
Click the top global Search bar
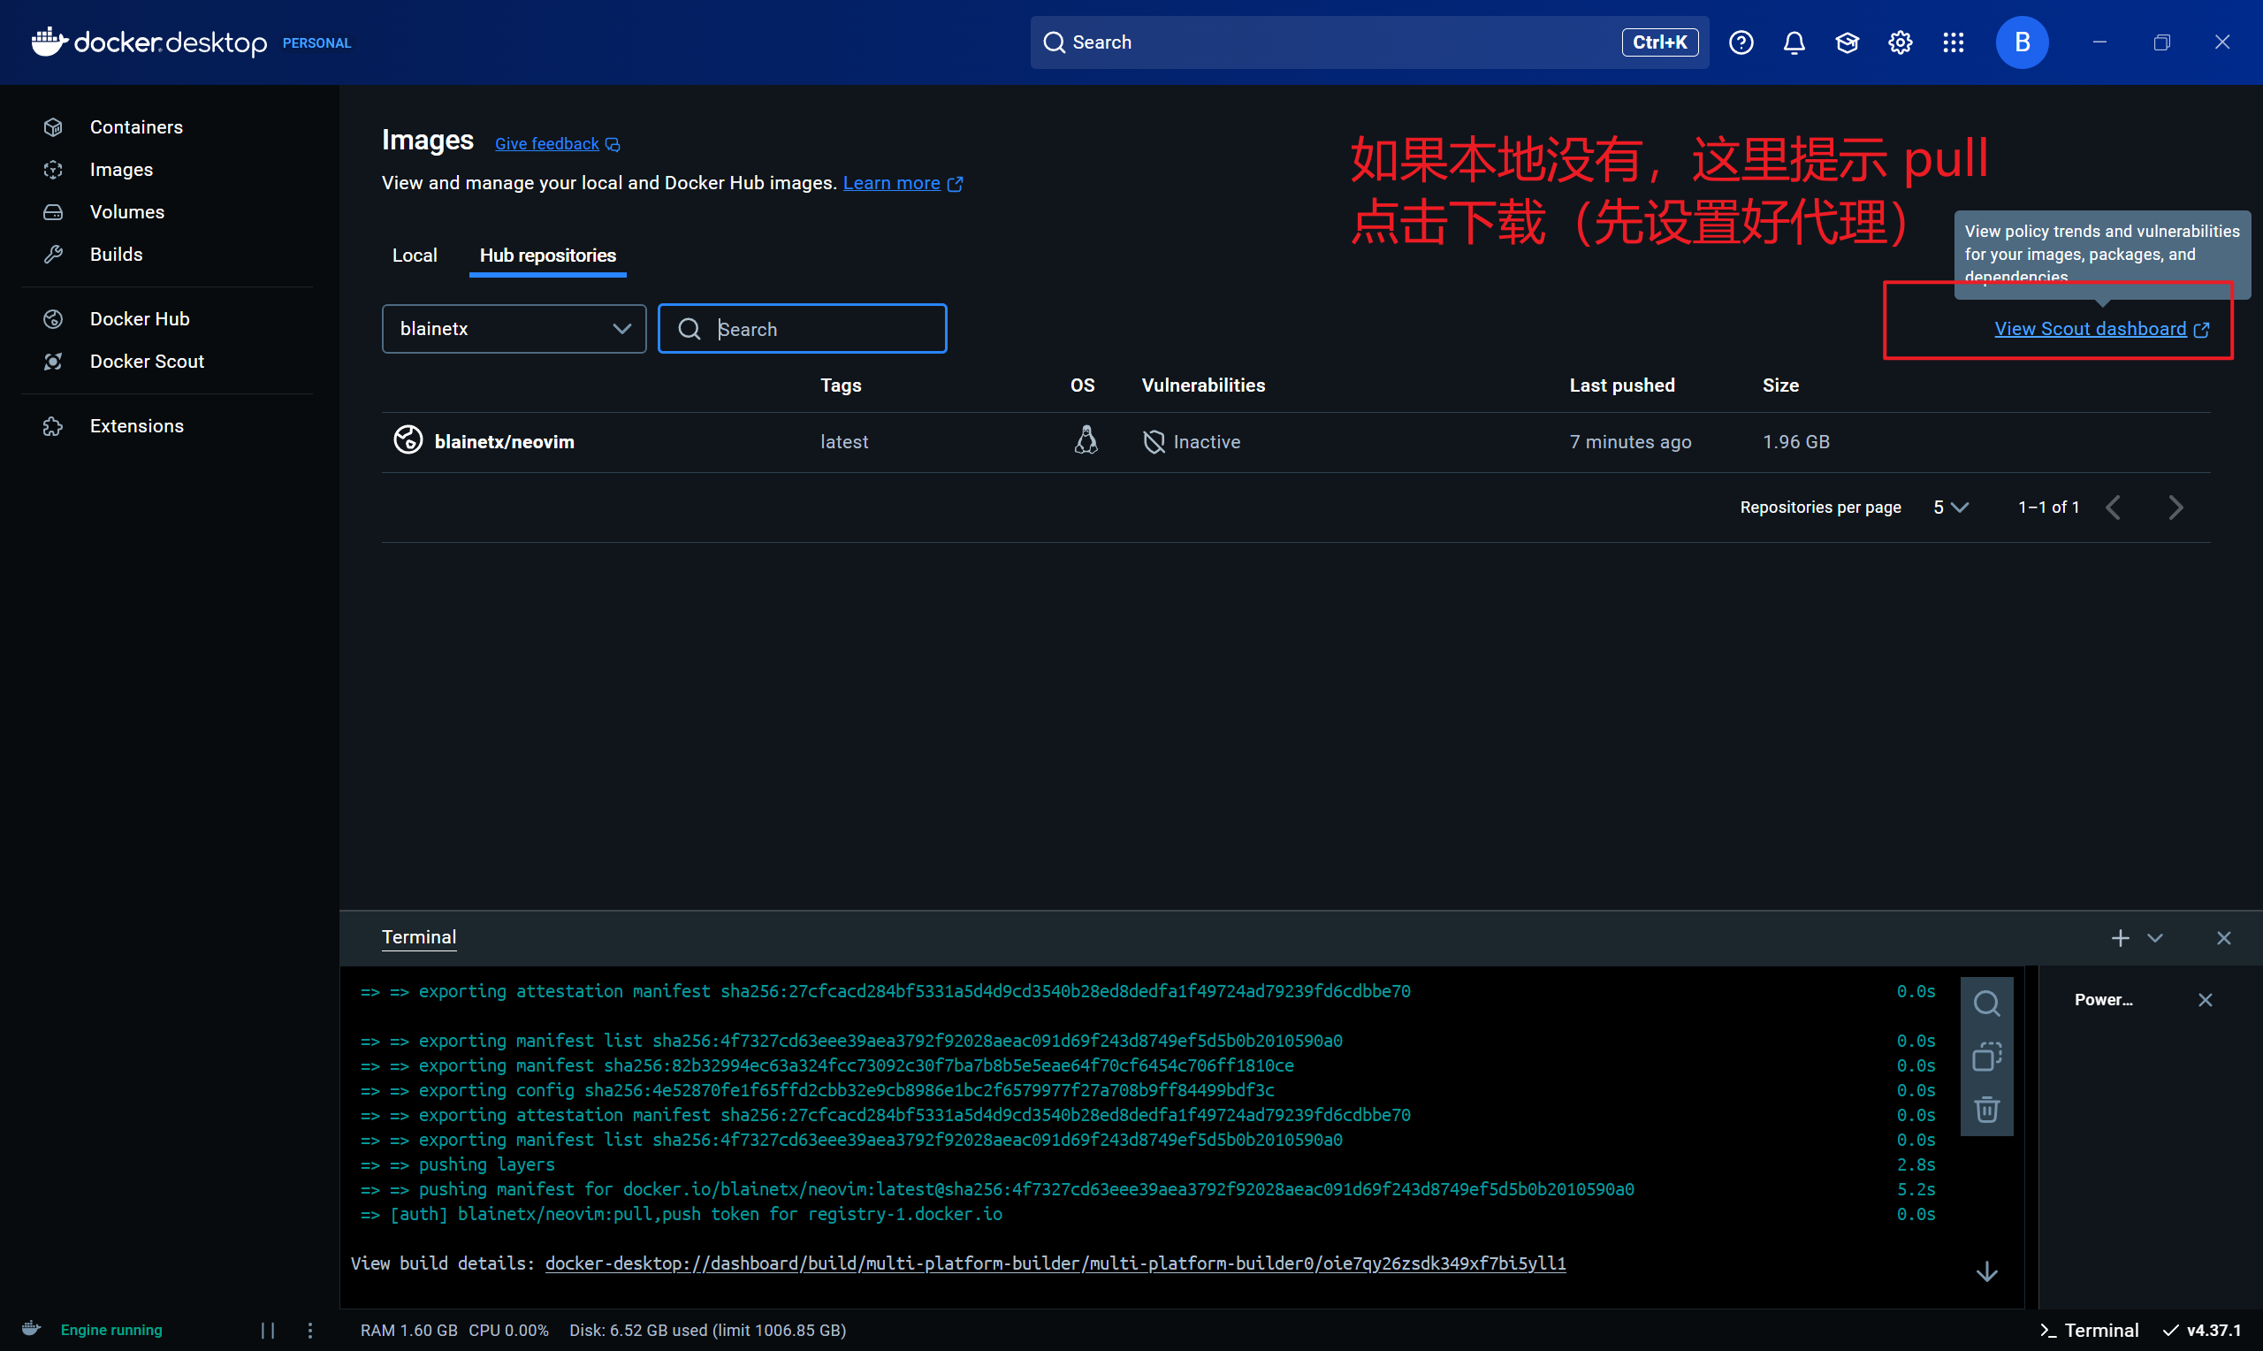(x=1368, y=42)
